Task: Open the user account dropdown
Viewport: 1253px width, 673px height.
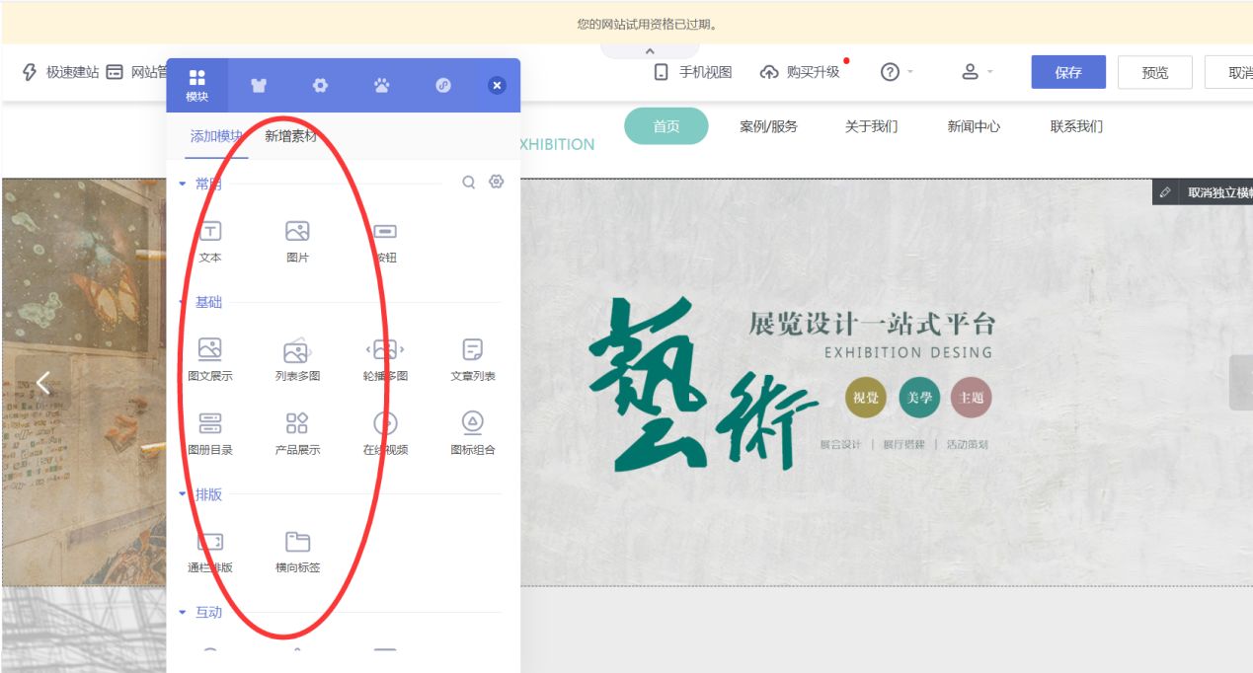Action: click(977, 72)
